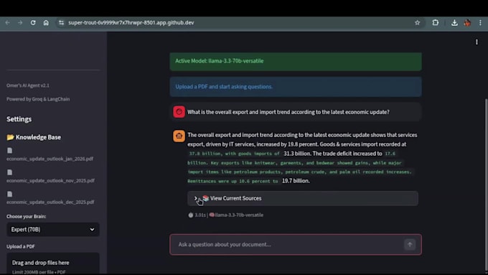Bookmark this page with the star icon
The height and width of the screenshot is (275, 488).
(x=418, y=23)
